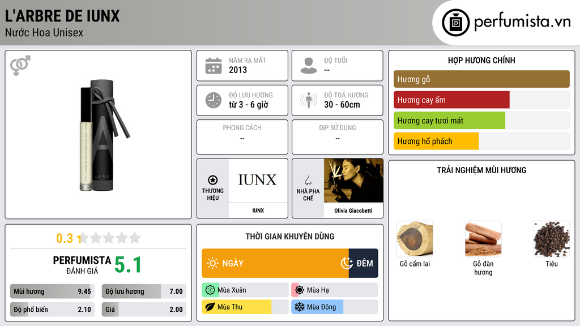Select the Hương hổ phách accord bar
This screenshot has width=580, height=326.
point(481,141)
